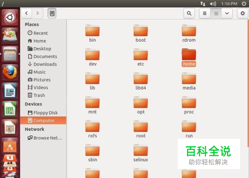Select Floppy Disk device
This screenshot has width=249, height=178.
(42, 113)
